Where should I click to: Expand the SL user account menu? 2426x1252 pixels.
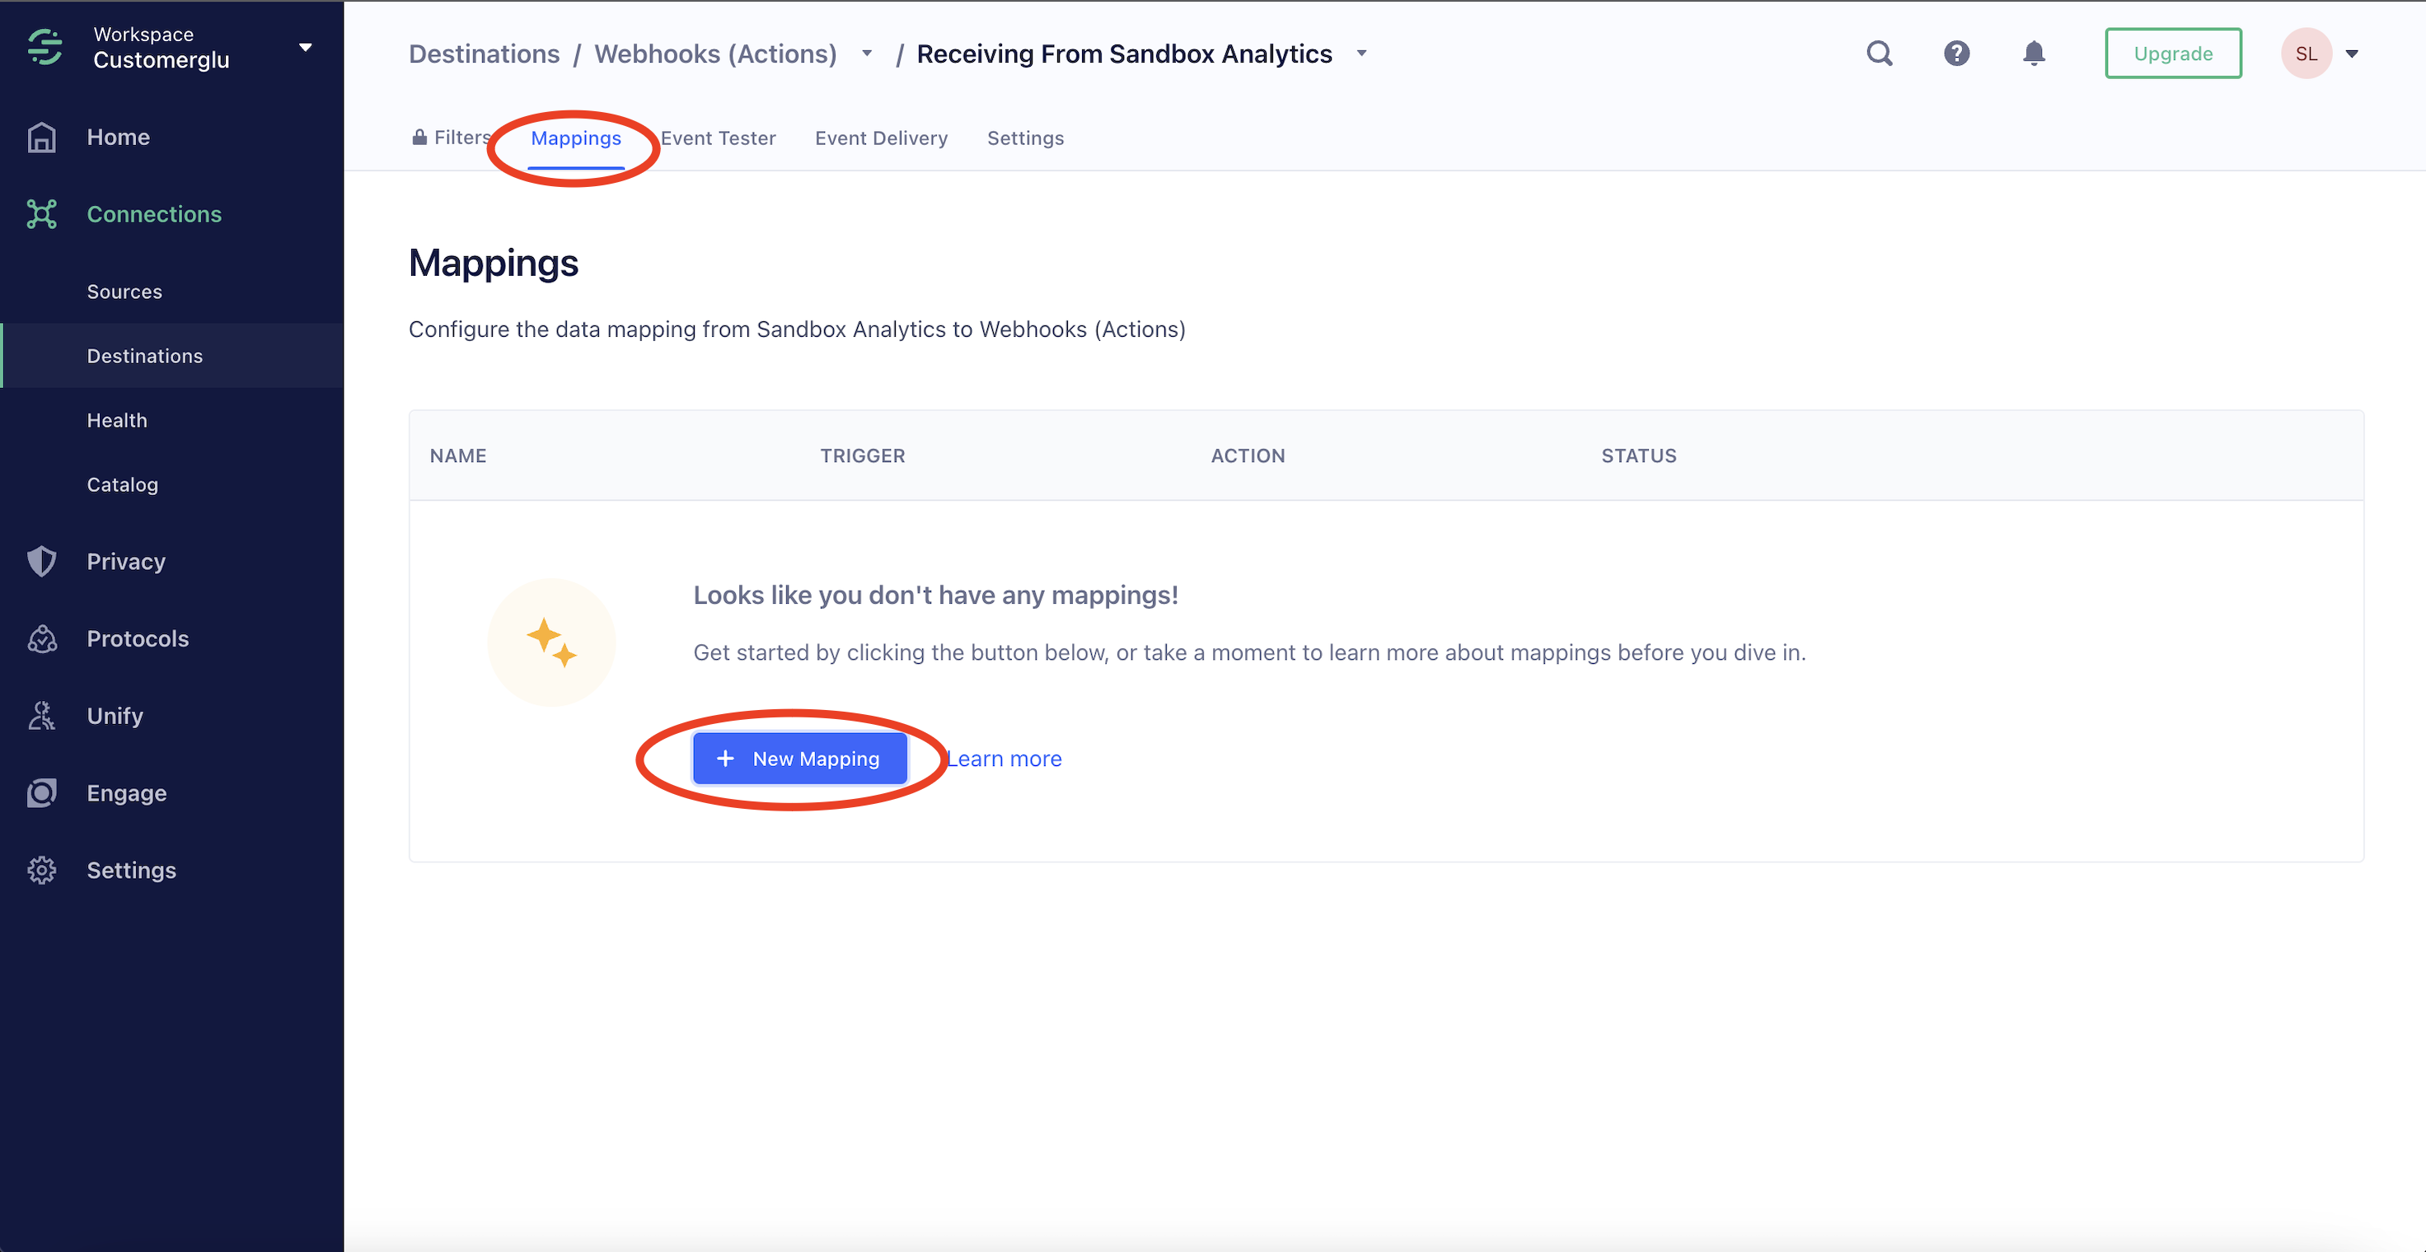coord(2351,54)
